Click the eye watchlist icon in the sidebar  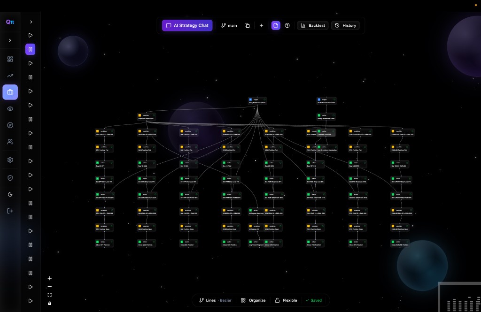tap(10, 108)
